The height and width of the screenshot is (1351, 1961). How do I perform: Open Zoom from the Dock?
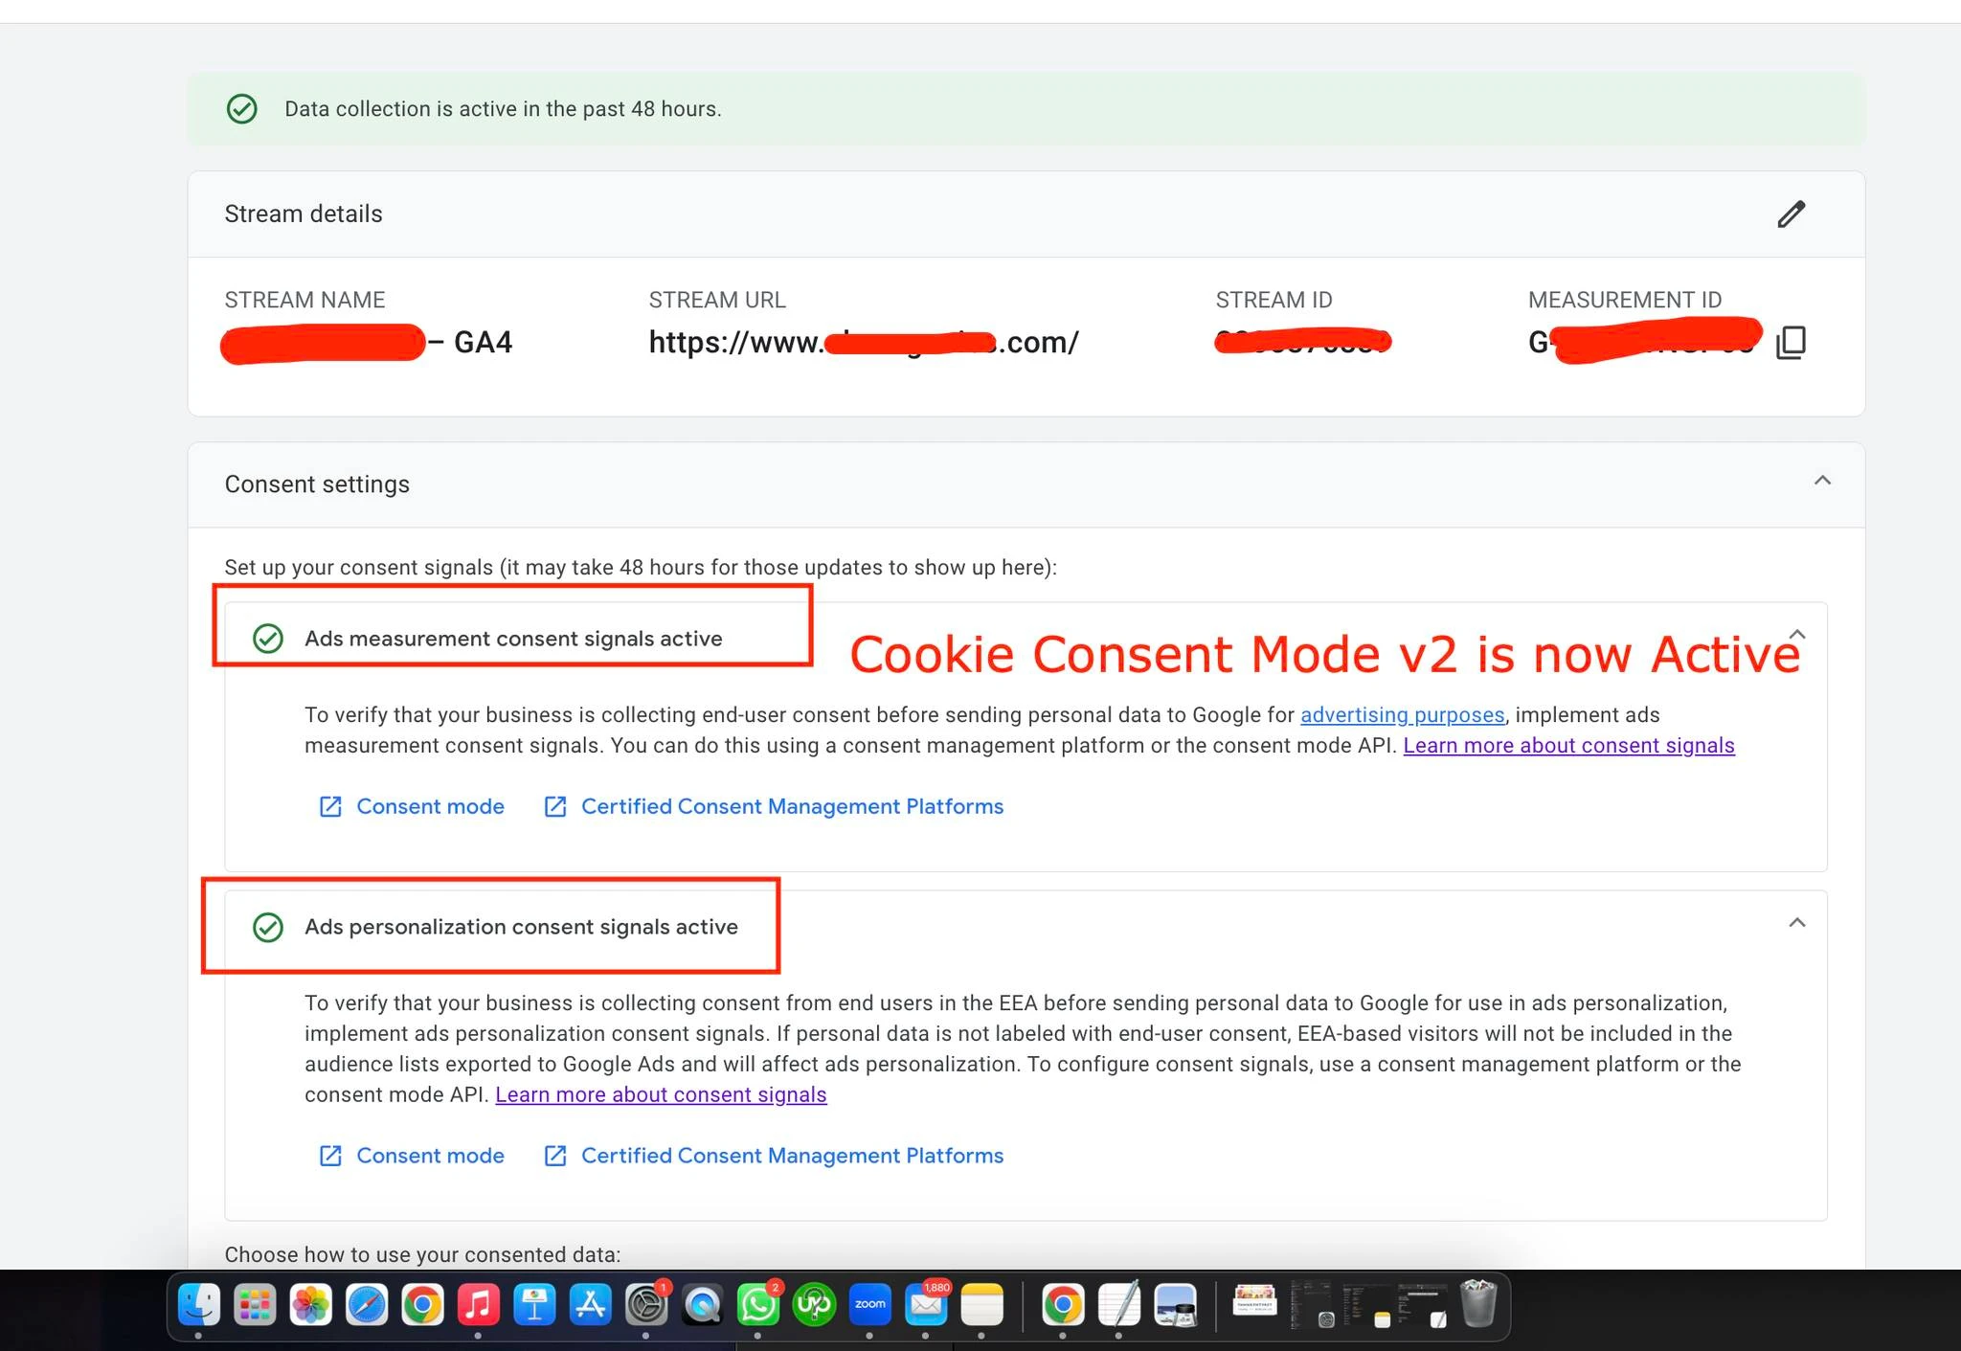pyautogui.click(x=869, y=1303)
